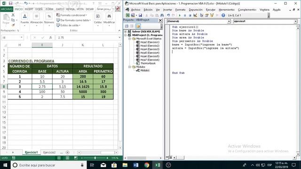
Task: Click Toggle Folders icon in Project panel
Action: [x=138, y=26]
